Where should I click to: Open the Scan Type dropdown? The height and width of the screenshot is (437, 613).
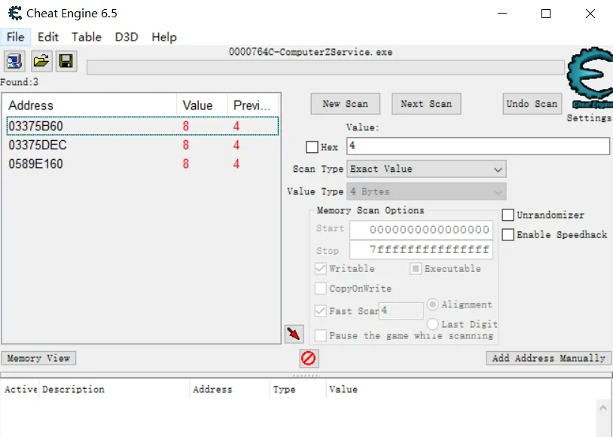[426, 169]
